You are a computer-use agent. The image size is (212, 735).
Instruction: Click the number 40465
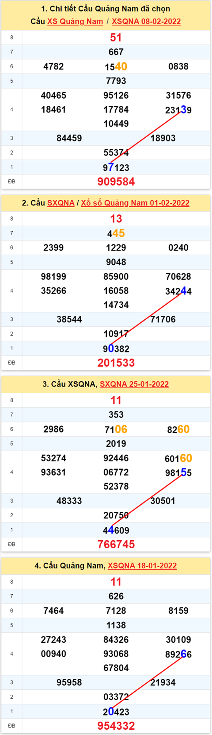point(53,95)
